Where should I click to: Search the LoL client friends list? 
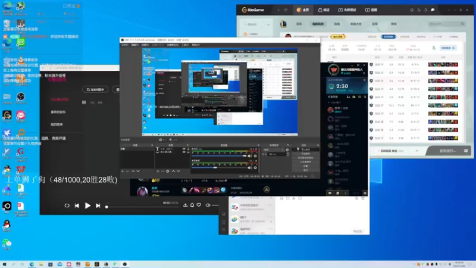coord(365,97)
